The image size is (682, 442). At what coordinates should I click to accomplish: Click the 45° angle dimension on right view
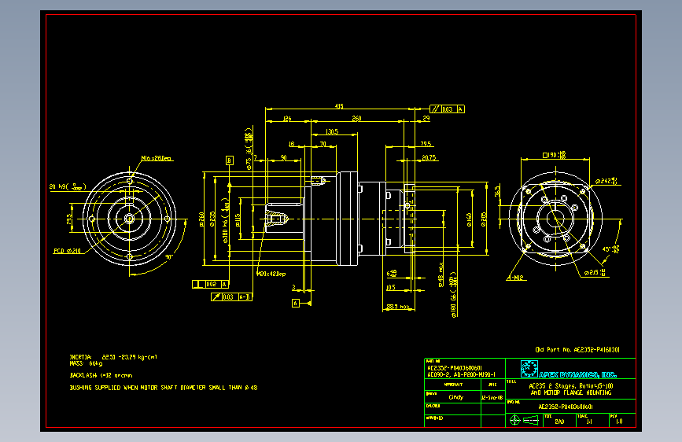pyautogui.click(x=611, y=249)
